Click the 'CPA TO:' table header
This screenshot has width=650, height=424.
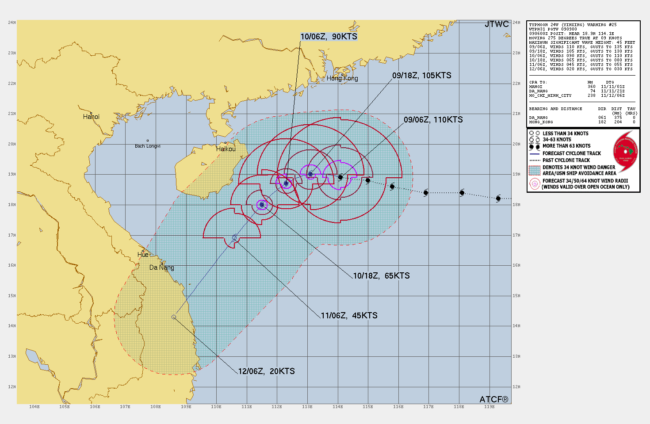[538, 82]
